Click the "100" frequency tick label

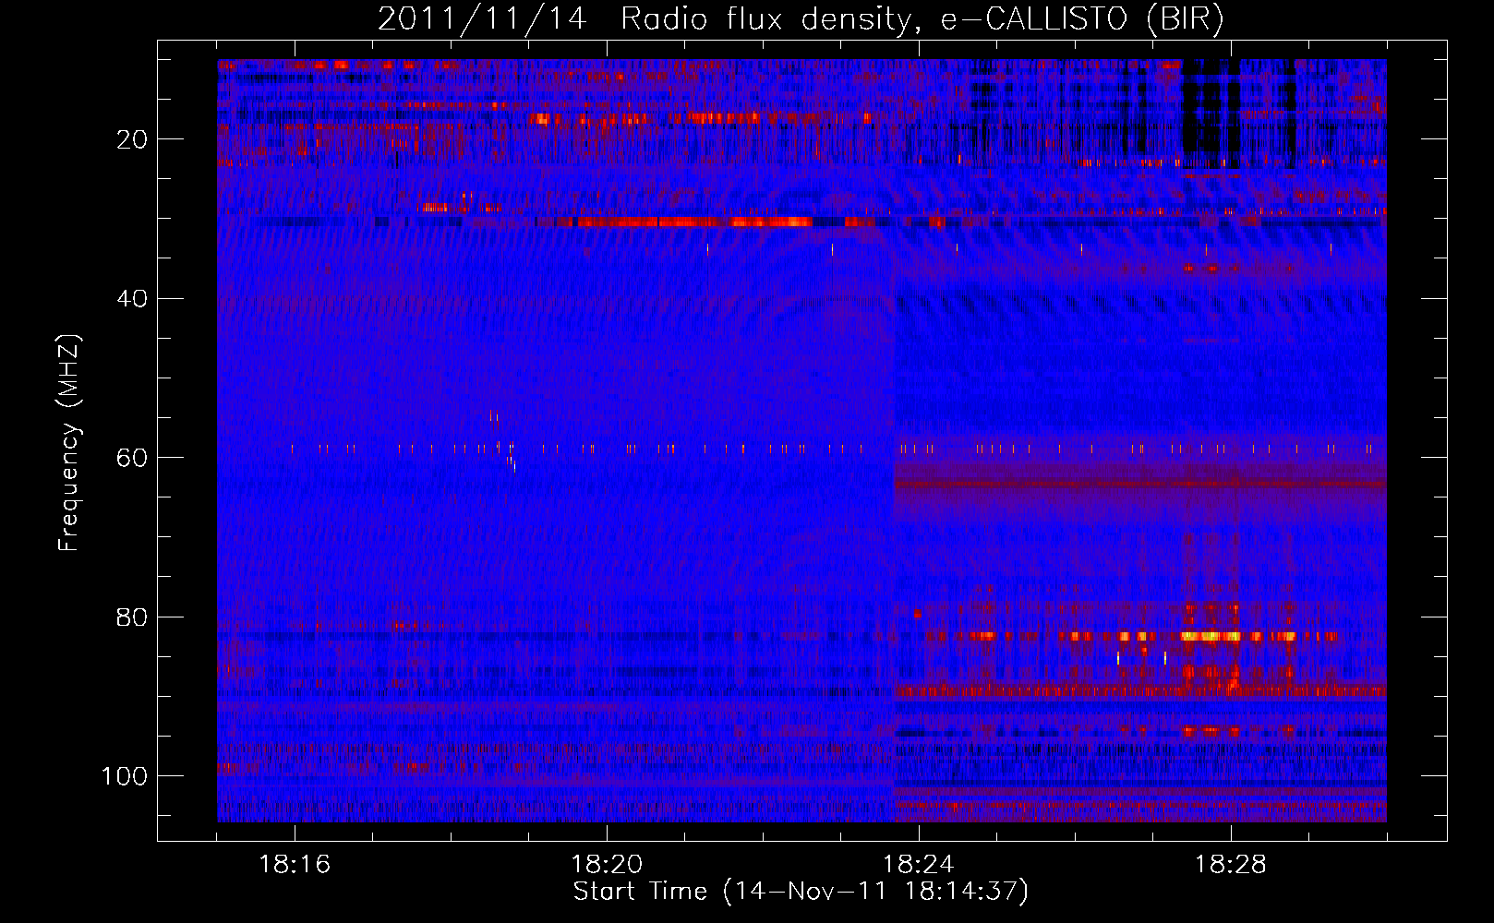click(125, 776)
